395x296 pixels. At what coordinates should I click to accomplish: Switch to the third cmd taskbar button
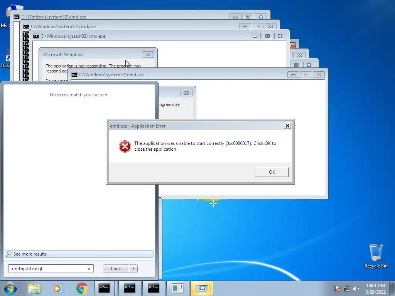coord(154,288)
